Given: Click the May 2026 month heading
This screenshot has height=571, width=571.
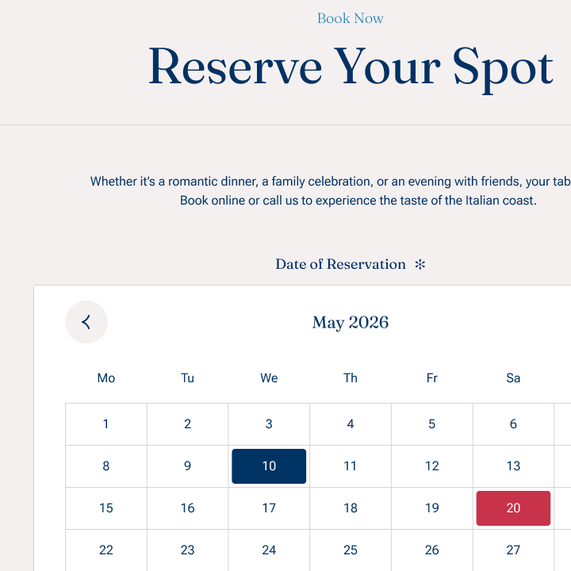Looking at the screenshot, I should [x=351, y=323].
